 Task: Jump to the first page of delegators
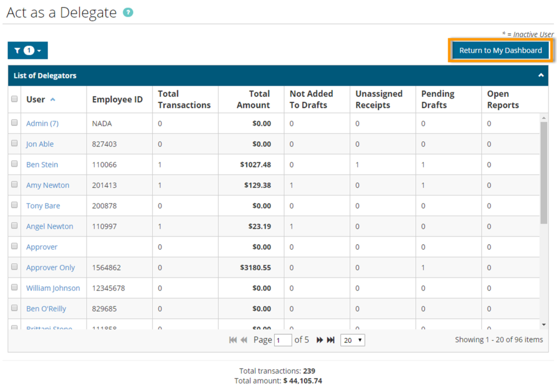click(233, 340)
